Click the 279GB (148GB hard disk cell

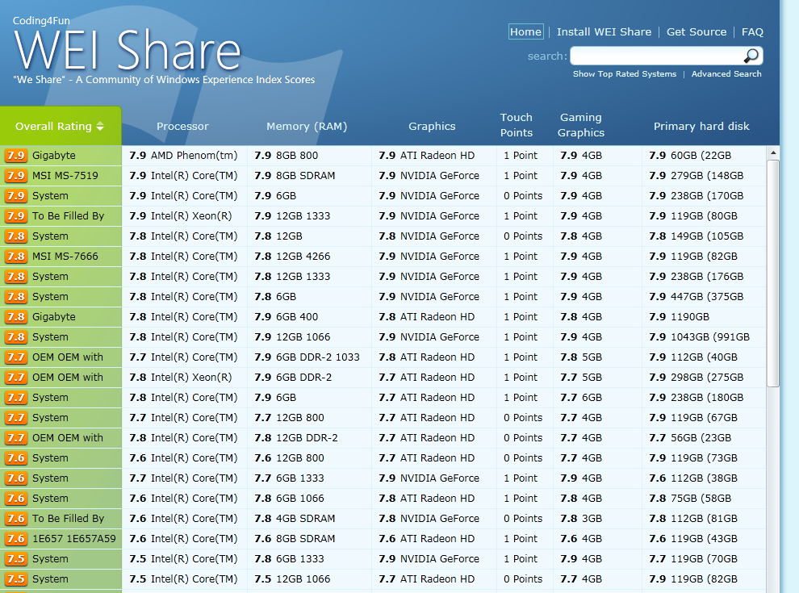[704, 176]
